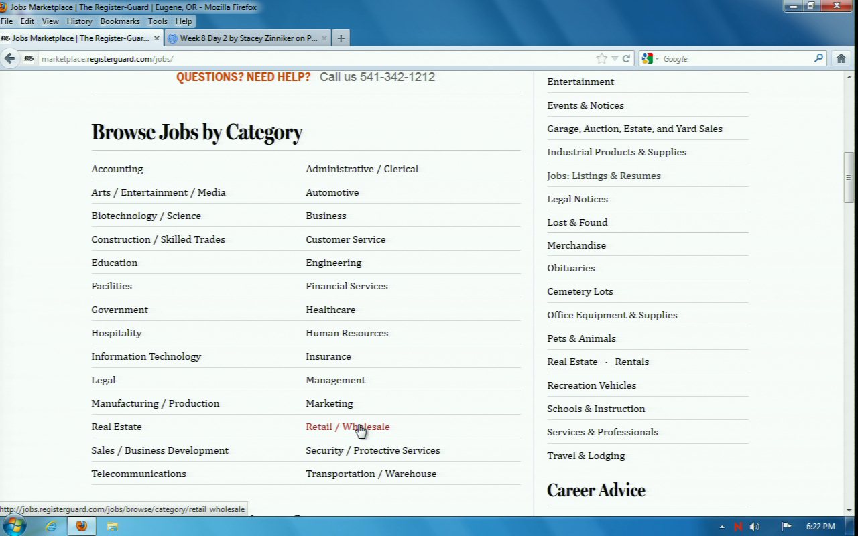Bookmark this page with the star icon
The image size is (858, 536).
click(x=601, y=58)
